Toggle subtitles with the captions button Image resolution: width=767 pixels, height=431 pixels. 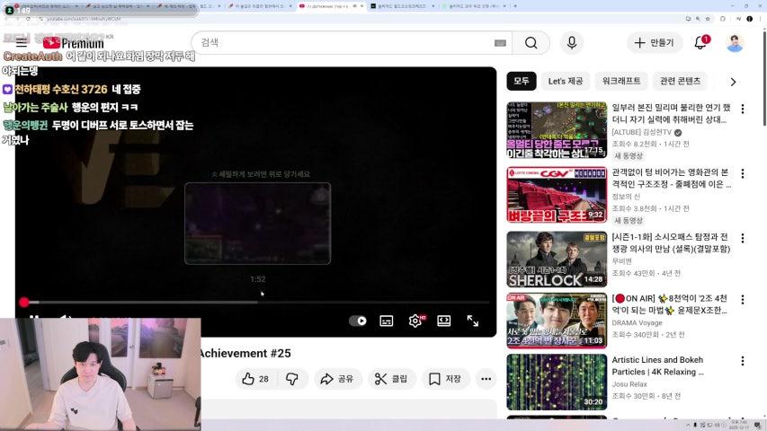386,321
